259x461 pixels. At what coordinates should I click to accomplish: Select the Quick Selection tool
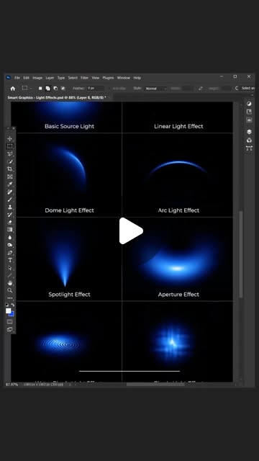point(10,161)
